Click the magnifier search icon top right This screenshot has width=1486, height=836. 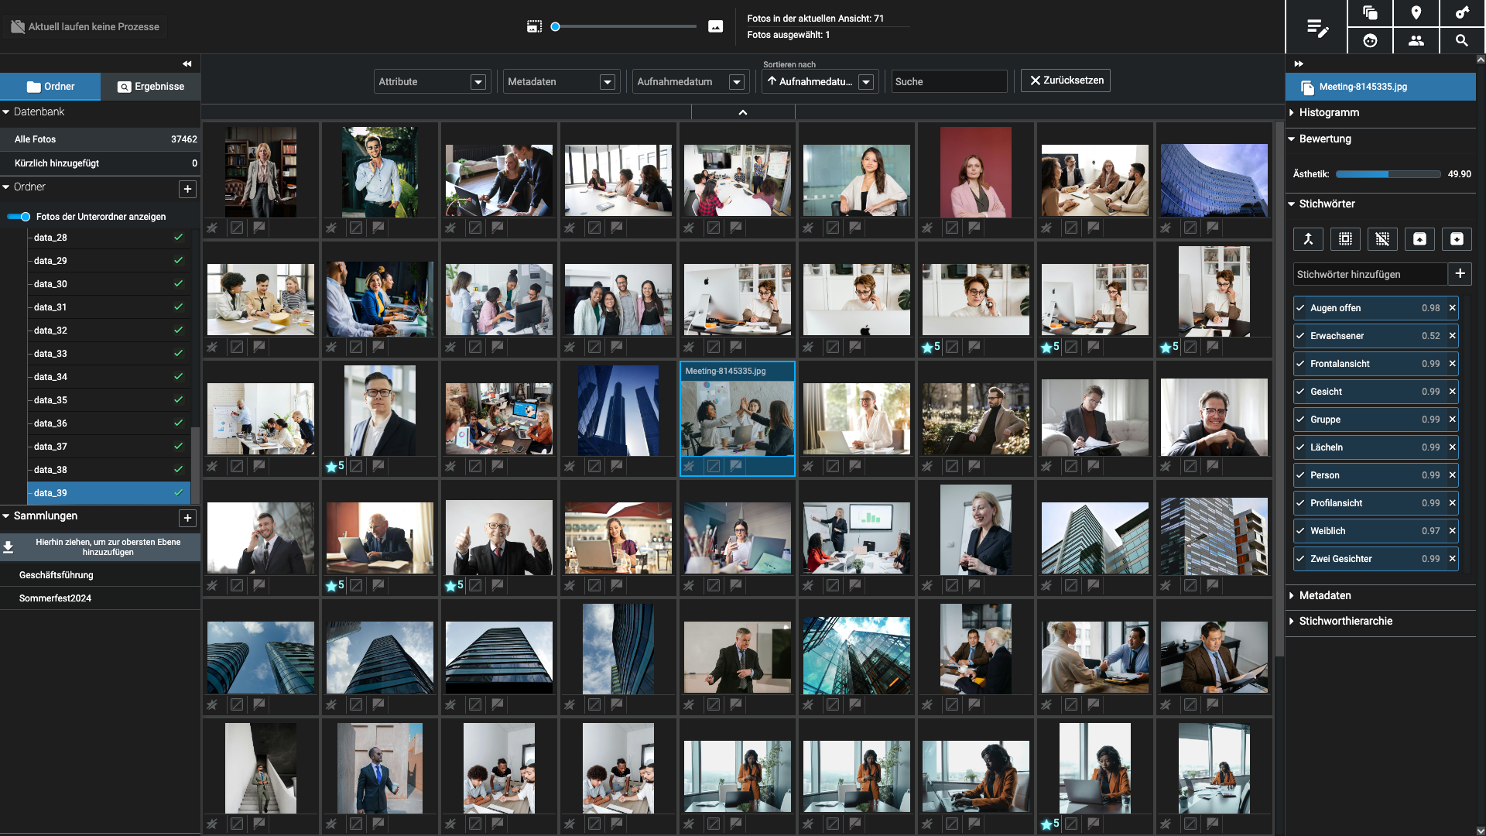tap(1461, 41)
